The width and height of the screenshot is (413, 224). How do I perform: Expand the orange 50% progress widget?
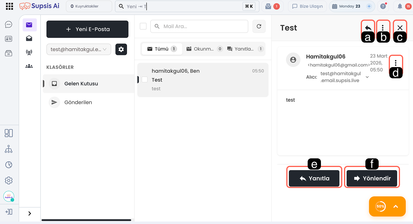pos(396,206)
